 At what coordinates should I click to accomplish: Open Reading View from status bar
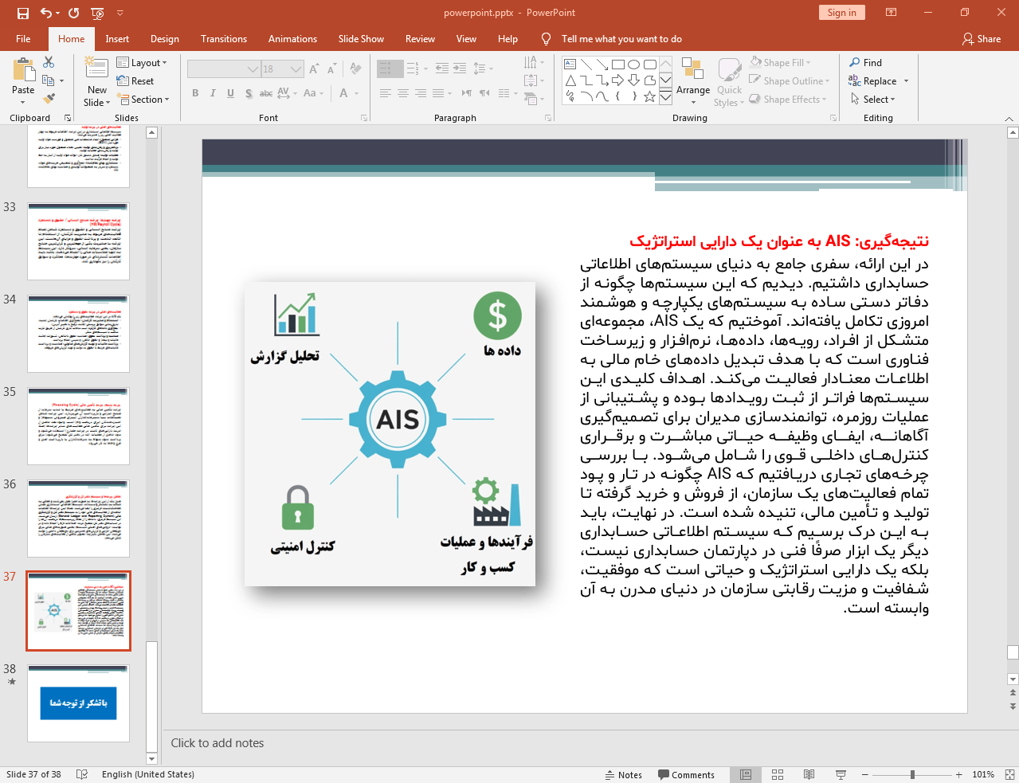tap(809, 774)
